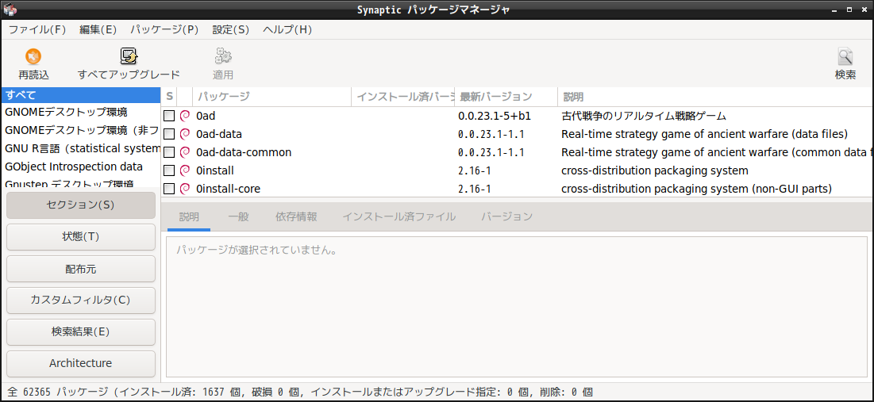Select すべて in the section list
Screen dimensions: 874x402
click(x=80, y=94)
